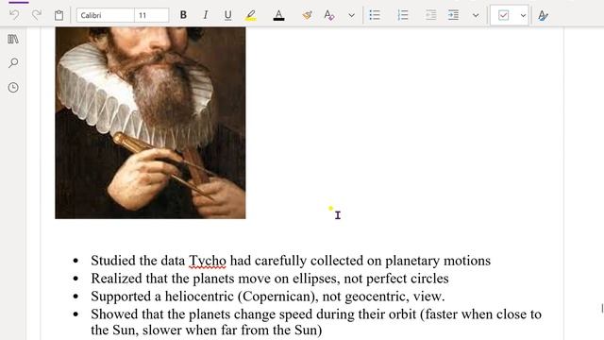Click the misspelled word Tycho
This screenshot has width=604, height=340.
[x=208, y=261]
